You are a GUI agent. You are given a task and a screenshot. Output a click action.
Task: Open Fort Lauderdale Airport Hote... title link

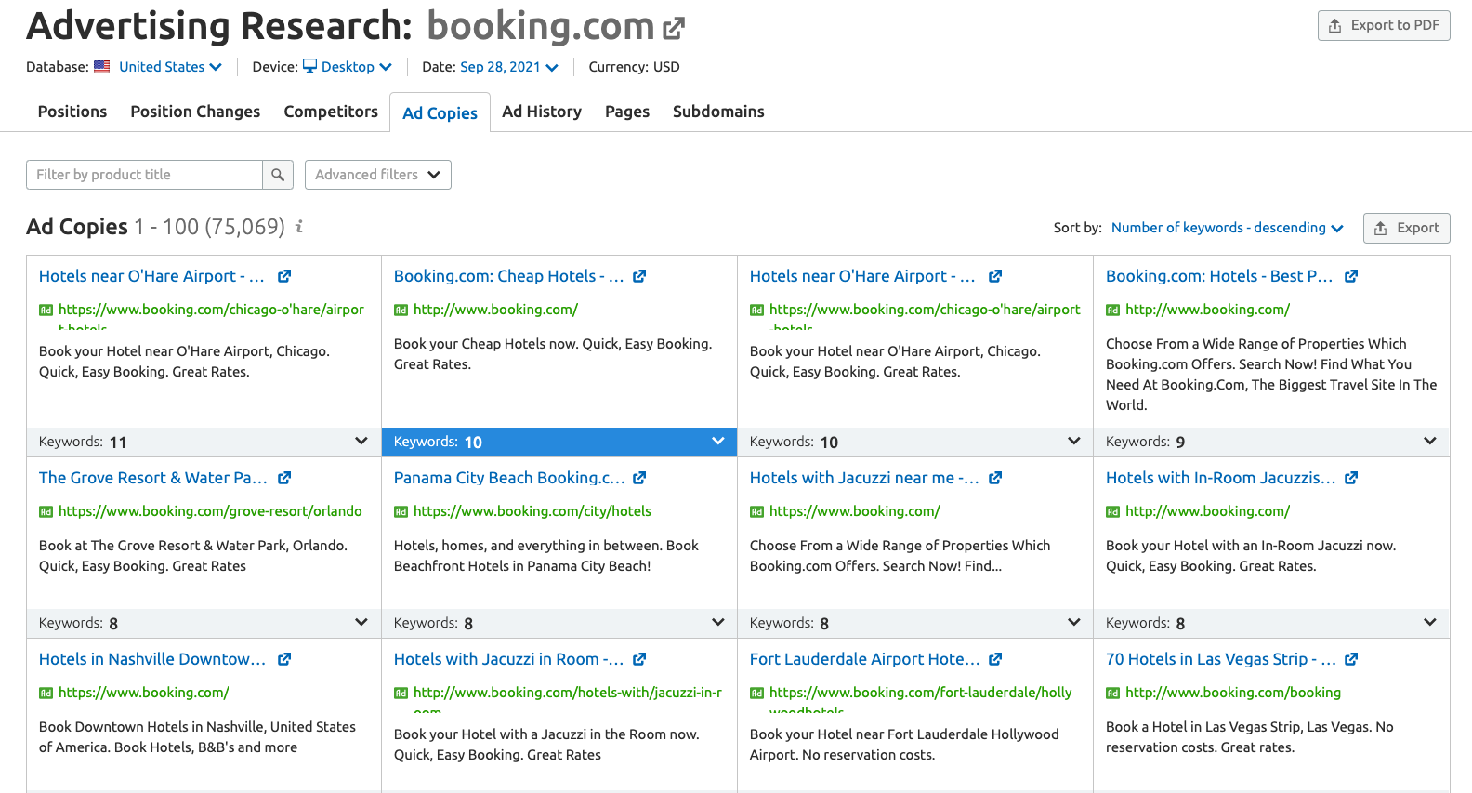click(865, 659)
